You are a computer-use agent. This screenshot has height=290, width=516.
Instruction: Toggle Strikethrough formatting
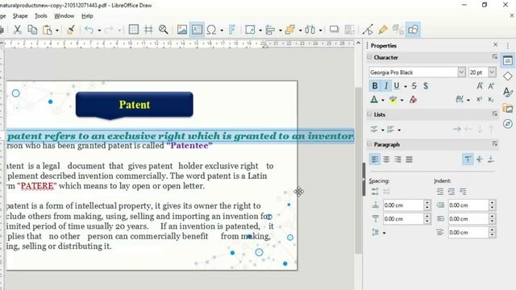414,86
